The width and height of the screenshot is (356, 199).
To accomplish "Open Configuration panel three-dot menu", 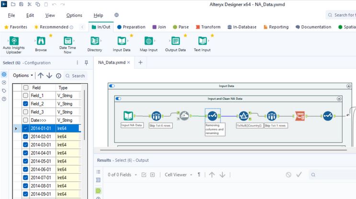I will click(77, 63).
